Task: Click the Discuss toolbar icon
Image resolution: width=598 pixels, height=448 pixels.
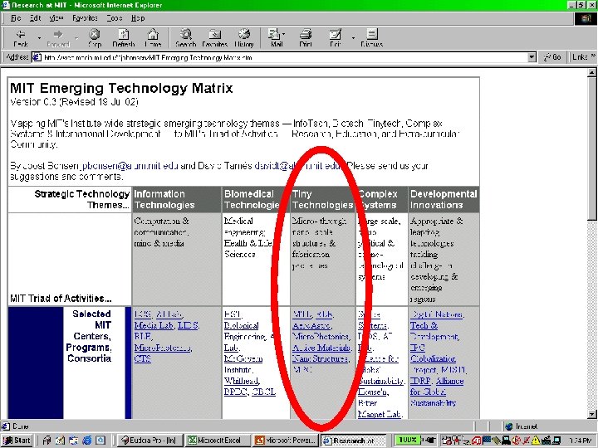Action: (x=371, y=38)
